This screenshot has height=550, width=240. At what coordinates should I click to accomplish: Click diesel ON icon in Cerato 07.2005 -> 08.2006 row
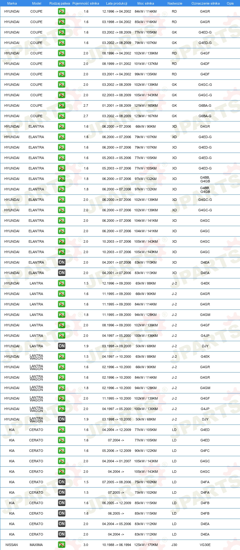pos(62,482)
